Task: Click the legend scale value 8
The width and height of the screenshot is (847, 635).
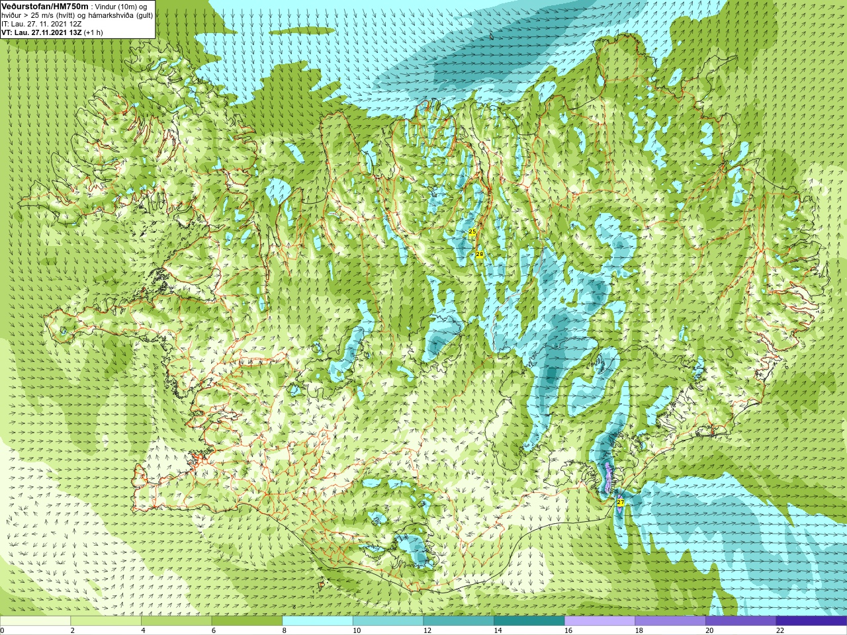Action: tap(285, 630)
